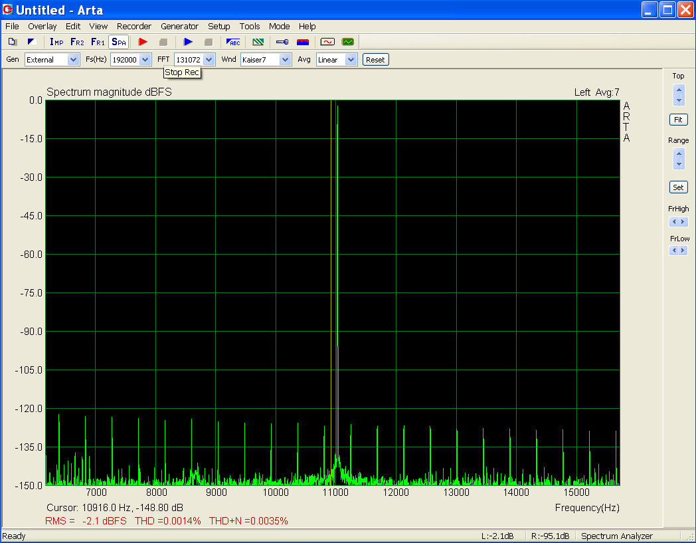The height and width of the screenshot is (543, 696).
Task: Open the View menu
Action: (98, 26)
